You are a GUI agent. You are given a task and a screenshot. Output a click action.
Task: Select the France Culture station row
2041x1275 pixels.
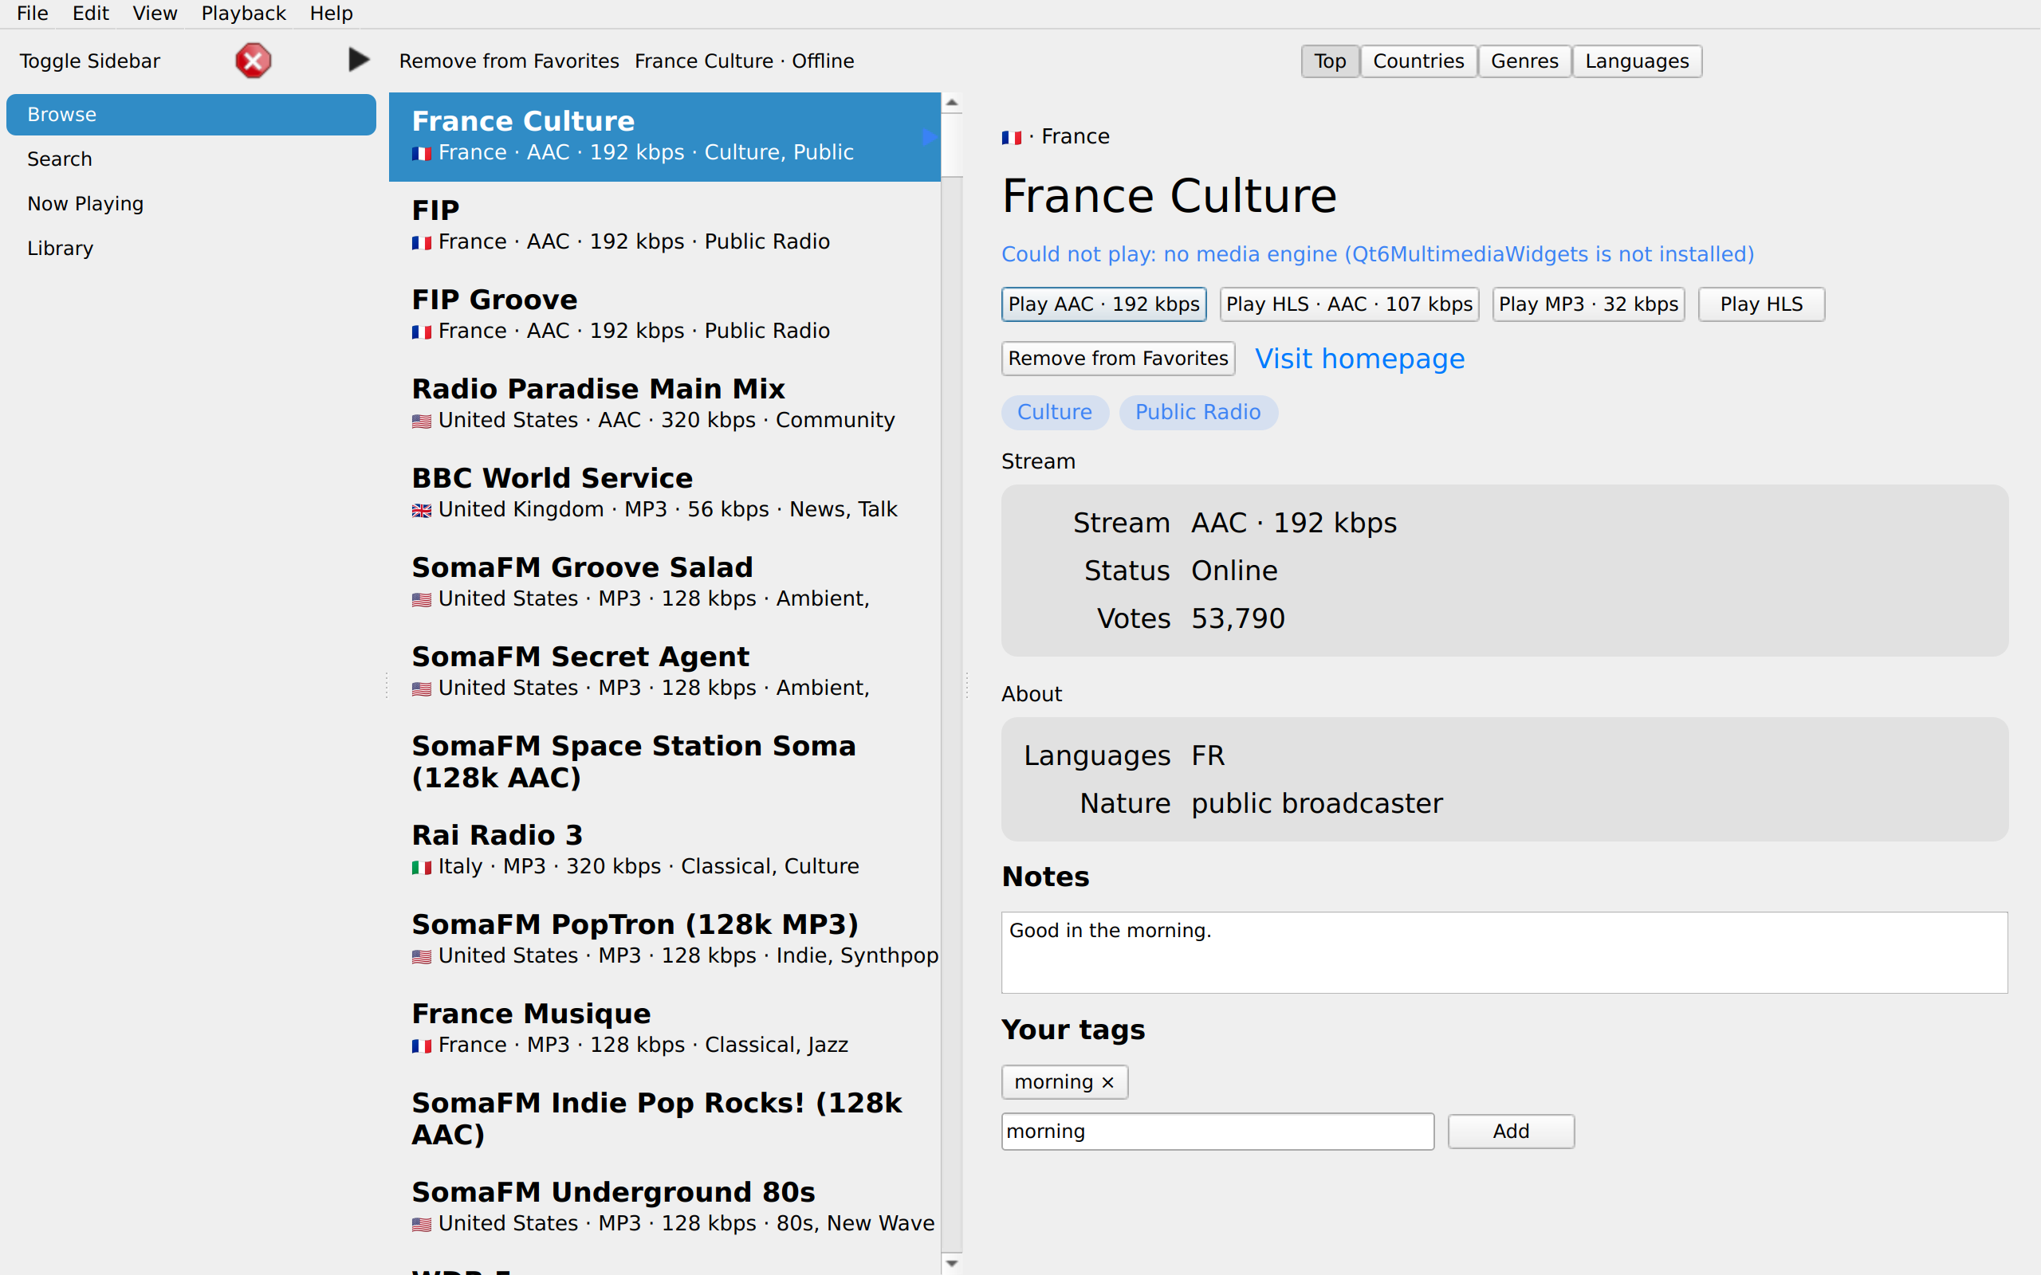(x=664, y=136)
